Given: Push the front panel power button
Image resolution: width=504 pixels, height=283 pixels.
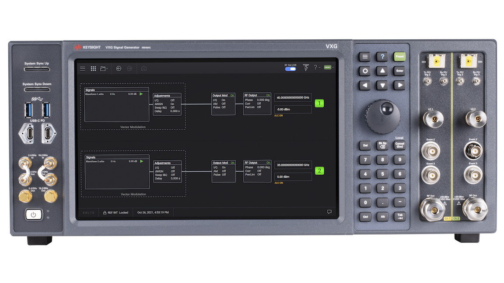Looking at the screenshot, I should coord(33,215).
